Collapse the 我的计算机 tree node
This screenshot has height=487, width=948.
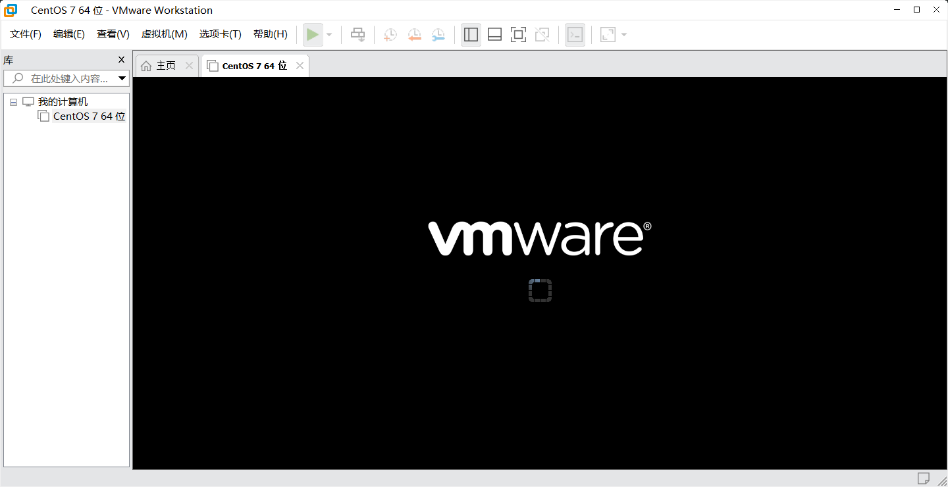[x=13, y=102]
